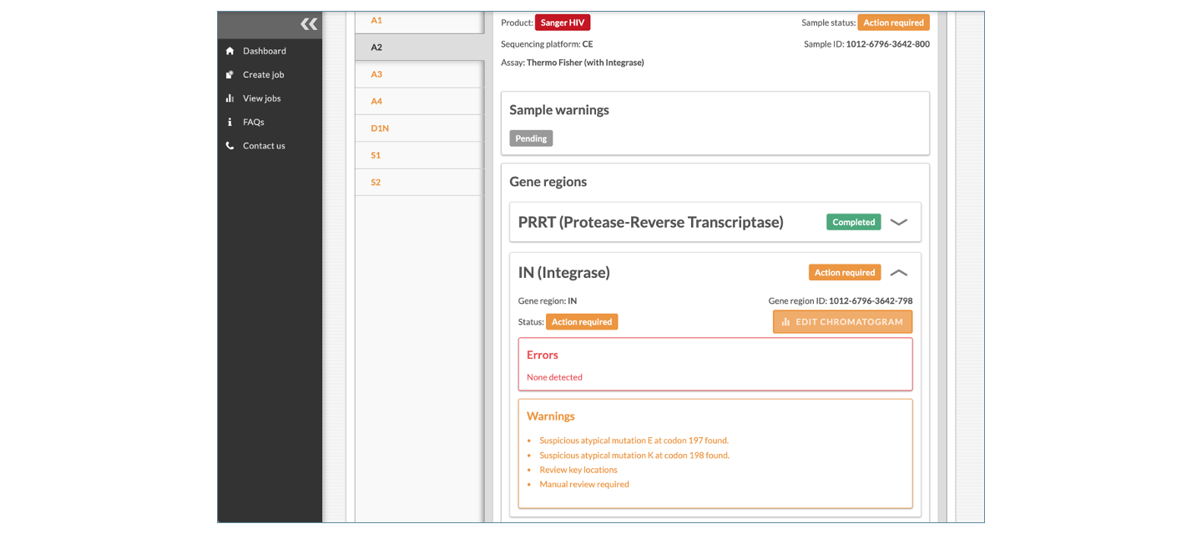Click the View jobs bar chart icon
Screen dimensions: 1202x534
click(x=230, y=98)
